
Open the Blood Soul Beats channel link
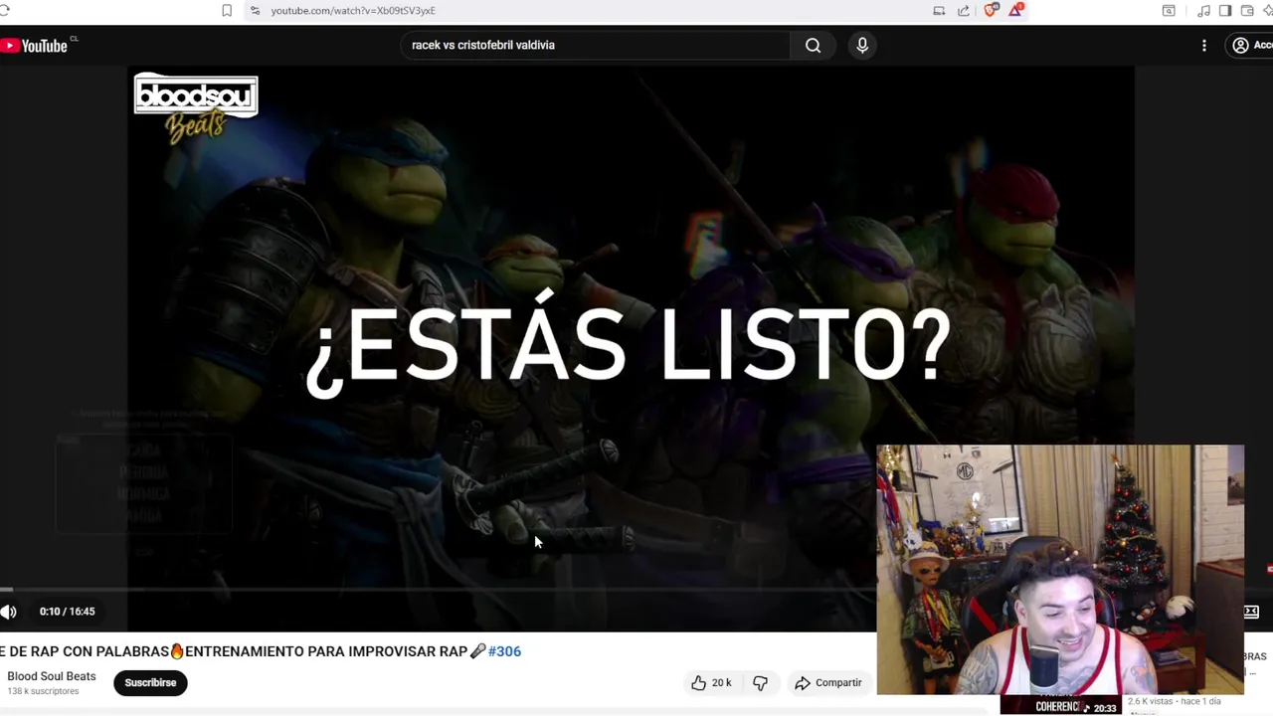(52, 676)
